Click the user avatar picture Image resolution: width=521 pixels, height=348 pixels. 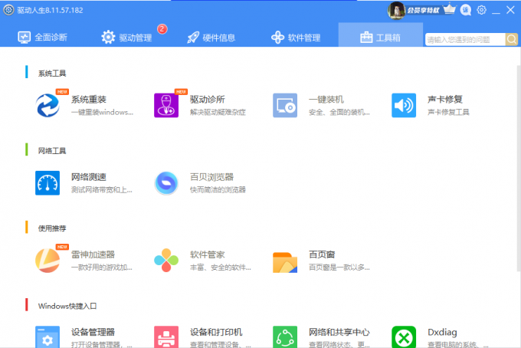(x=396, y=10)
